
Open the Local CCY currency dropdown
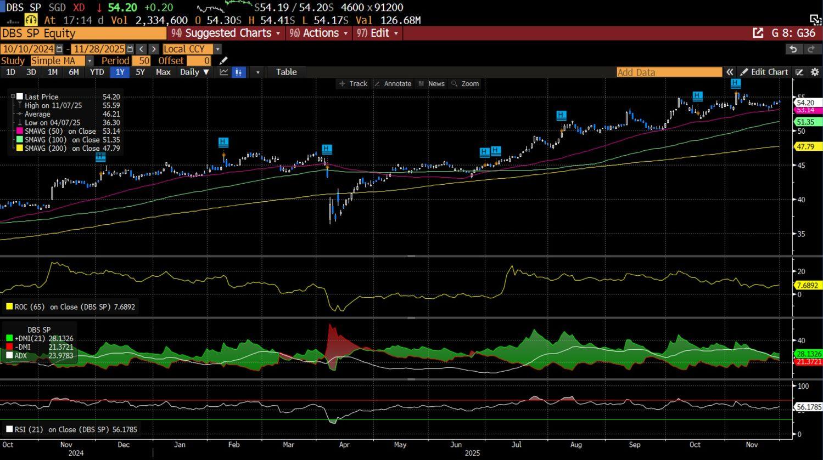[x=217, y=49]
